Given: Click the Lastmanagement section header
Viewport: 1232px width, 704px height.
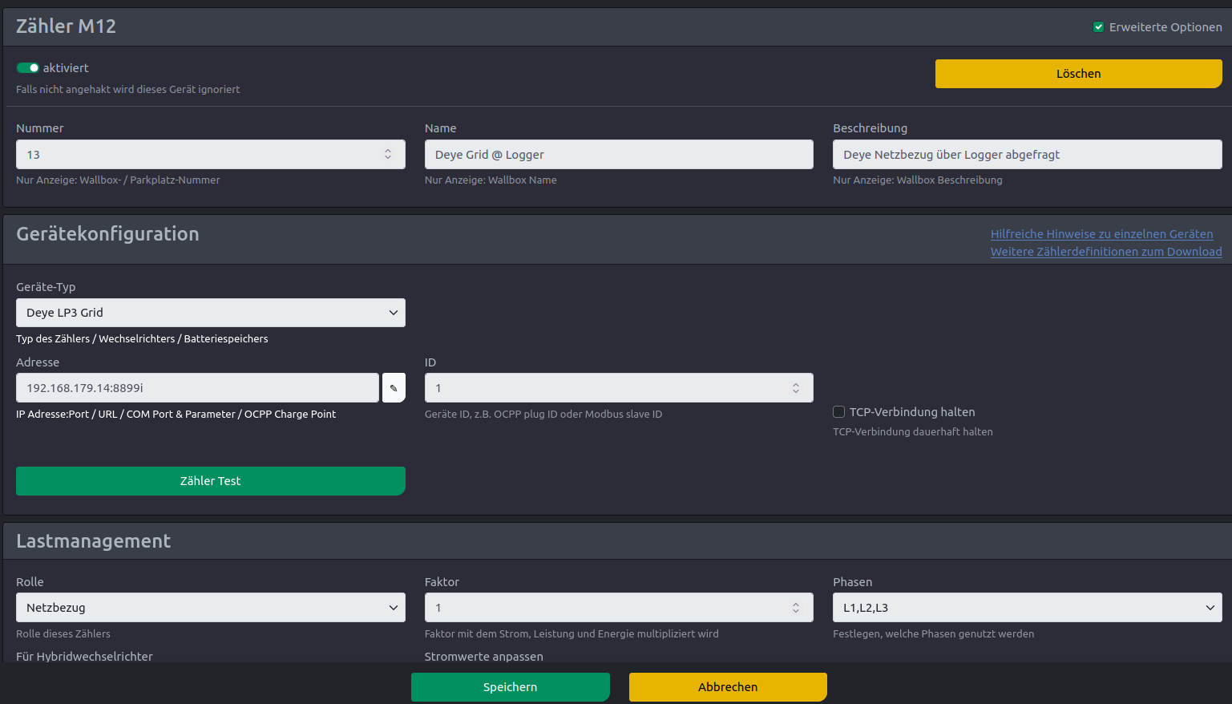Looking at the screenshot, I should pos(94,541).
